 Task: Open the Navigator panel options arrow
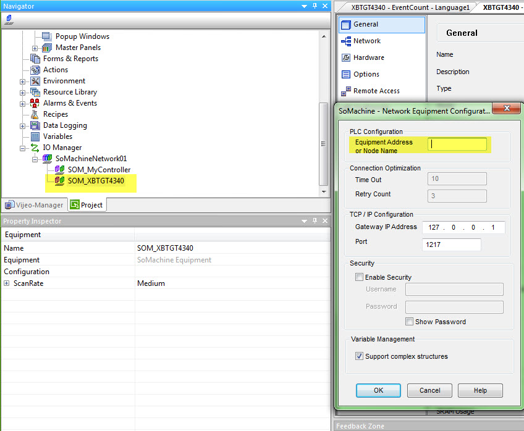(x=304, y=6)
